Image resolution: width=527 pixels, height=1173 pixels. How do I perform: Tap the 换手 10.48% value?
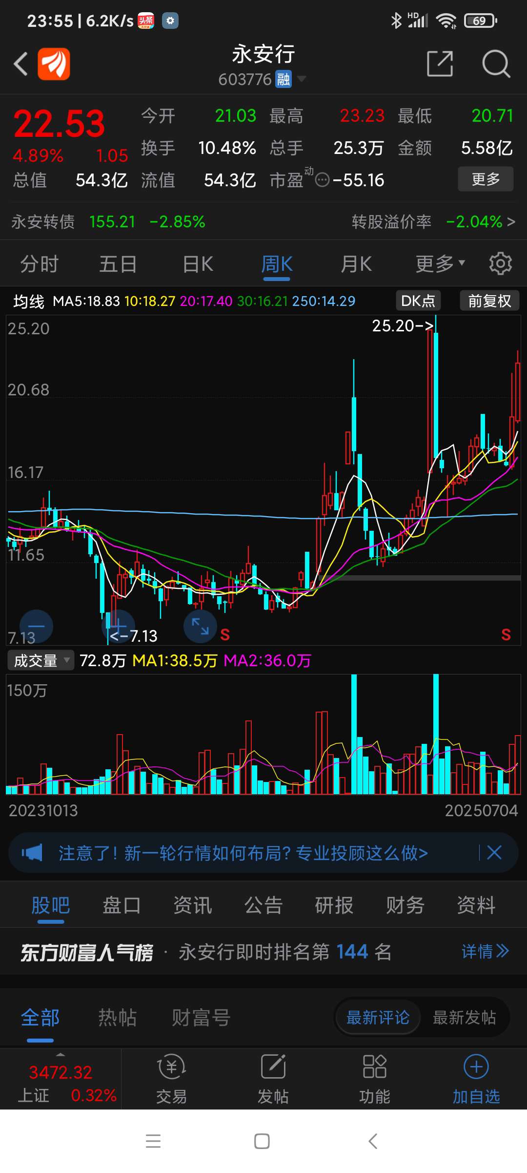[227, 148]
